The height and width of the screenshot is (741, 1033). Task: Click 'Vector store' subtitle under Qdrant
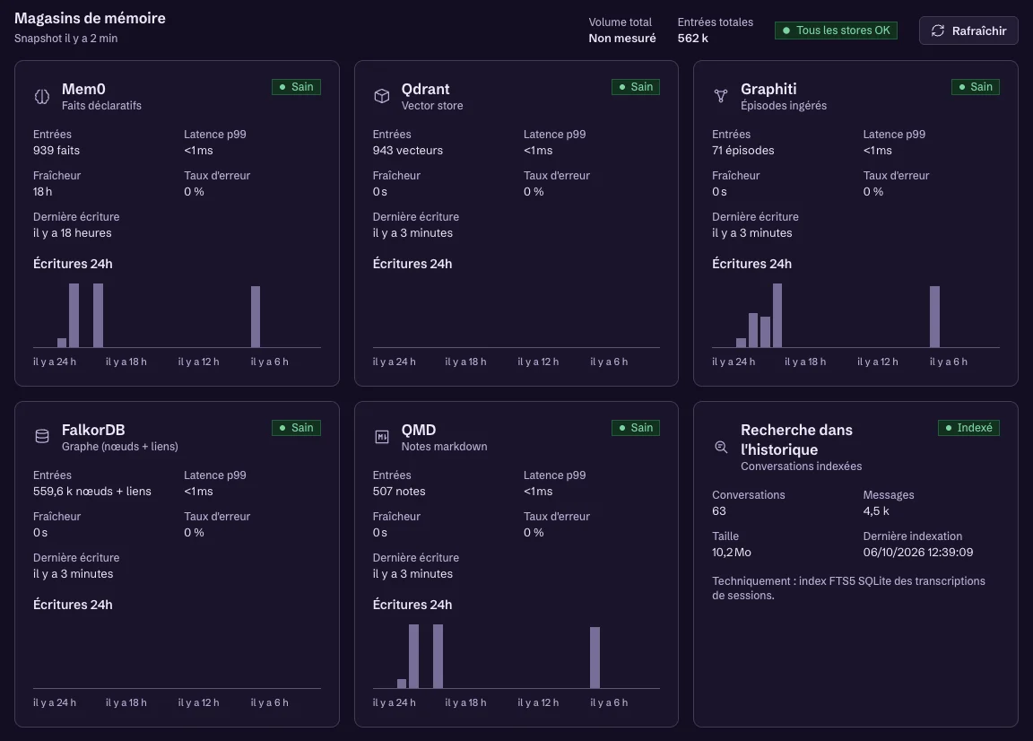tap(432, 106)
